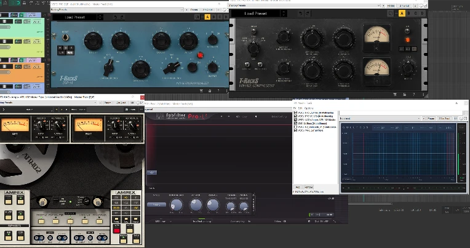Image resolution: width=470 pixels, height=248 pixels.
Task: Click the FabFilter Pro-L logo
Action: [176, 117]
